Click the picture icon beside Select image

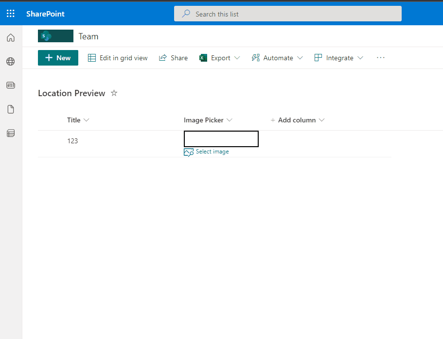(189, 152)
